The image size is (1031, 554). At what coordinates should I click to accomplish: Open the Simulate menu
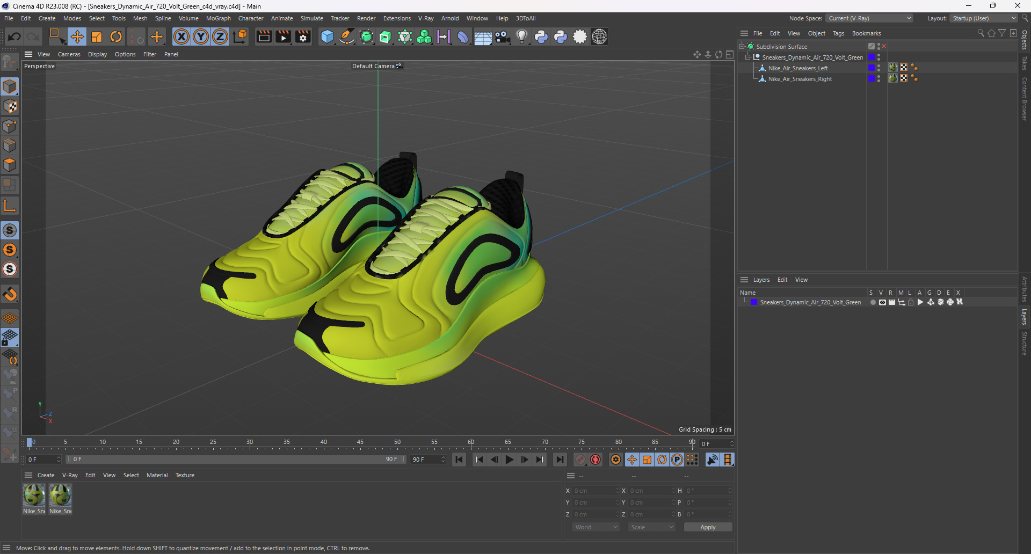coord(311,18)
